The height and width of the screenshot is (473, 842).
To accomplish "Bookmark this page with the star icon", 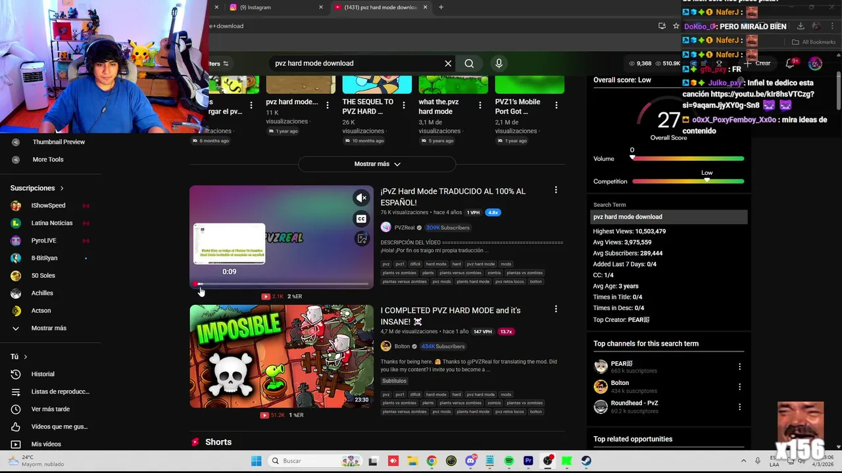I will click(x=676, y=26).
